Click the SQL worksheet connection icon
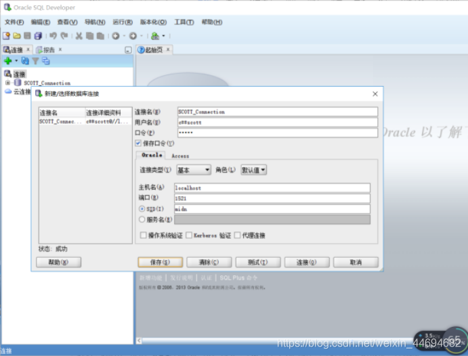This screenshot has width=468, height=356. (155, 36)
